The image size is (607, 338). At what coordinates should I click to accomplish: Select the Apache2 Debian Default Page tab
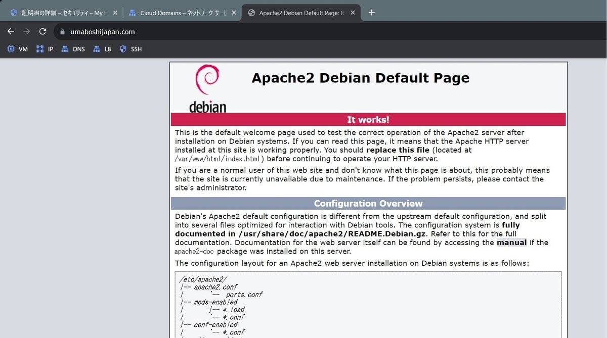(x=301, y=13)
